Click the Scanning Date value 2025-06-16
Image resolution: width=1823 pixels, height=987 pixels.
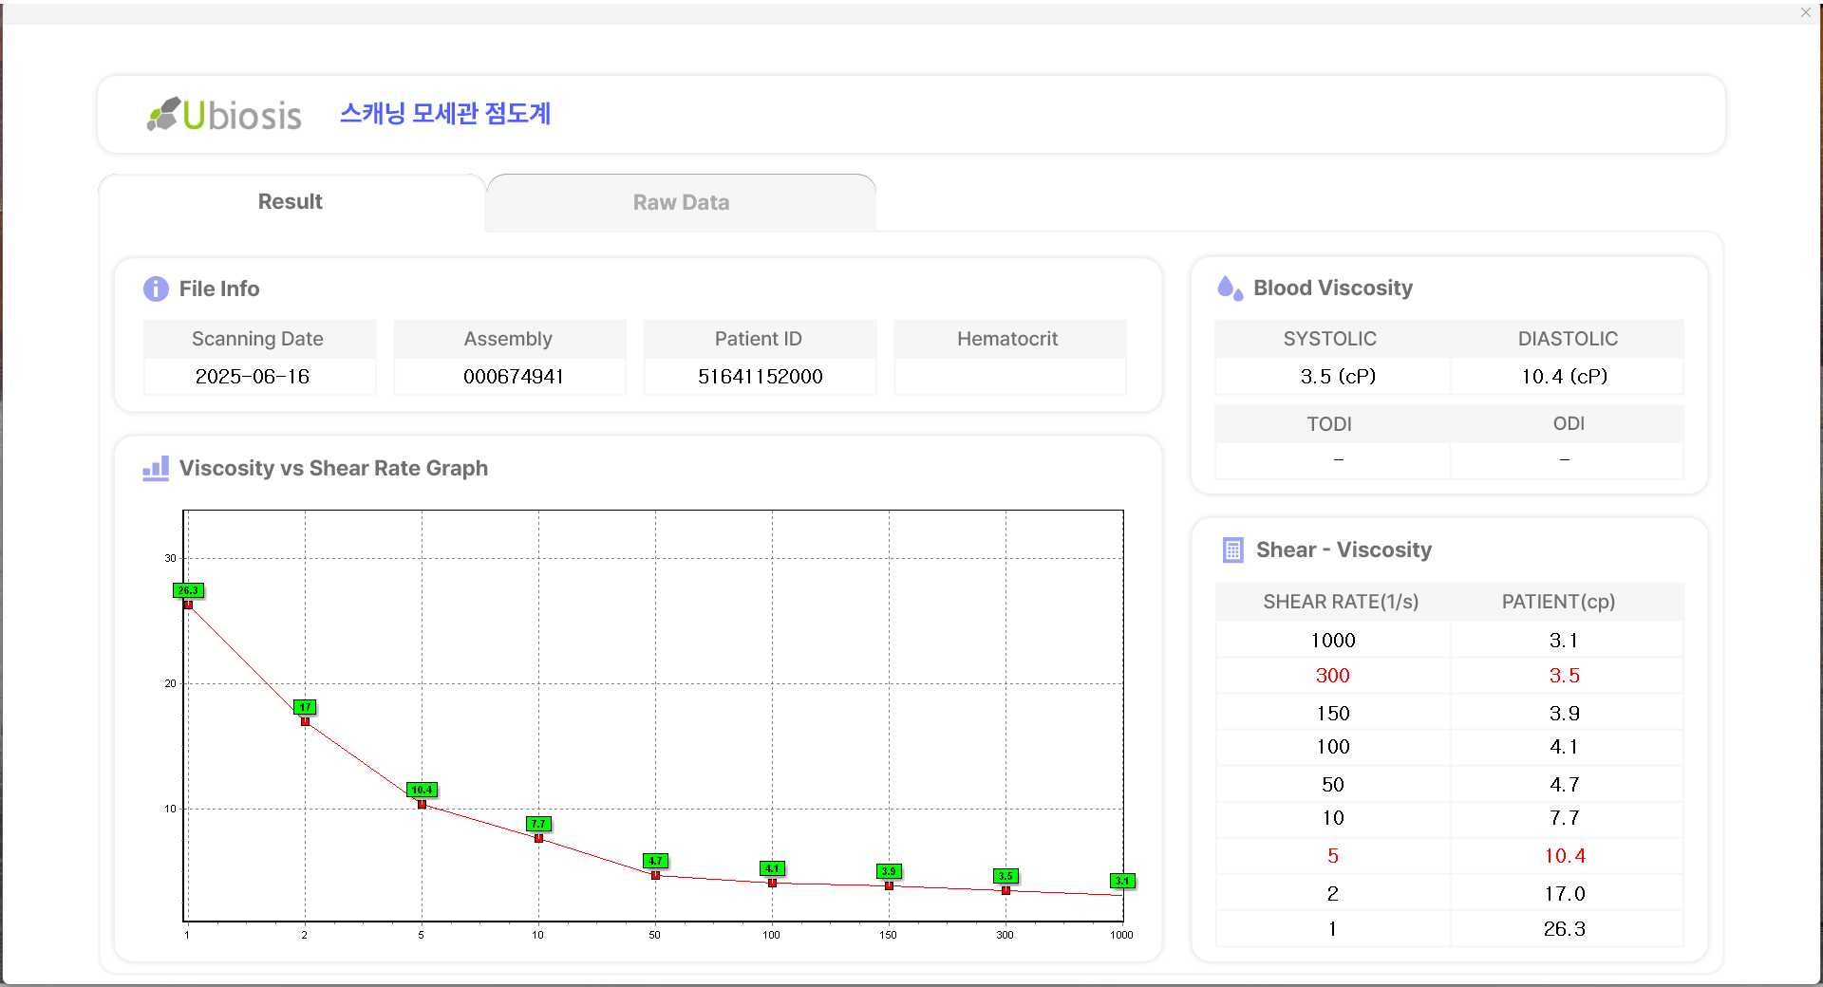tap(253, 377)
